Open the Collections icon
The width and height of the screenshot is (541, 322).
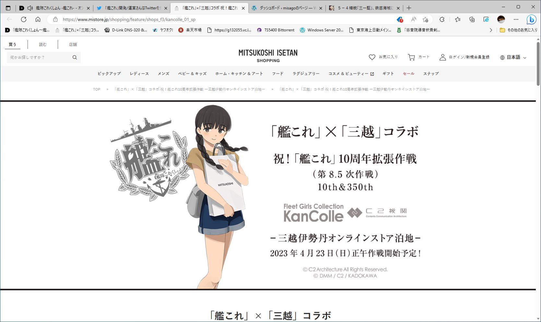(472, 19)
